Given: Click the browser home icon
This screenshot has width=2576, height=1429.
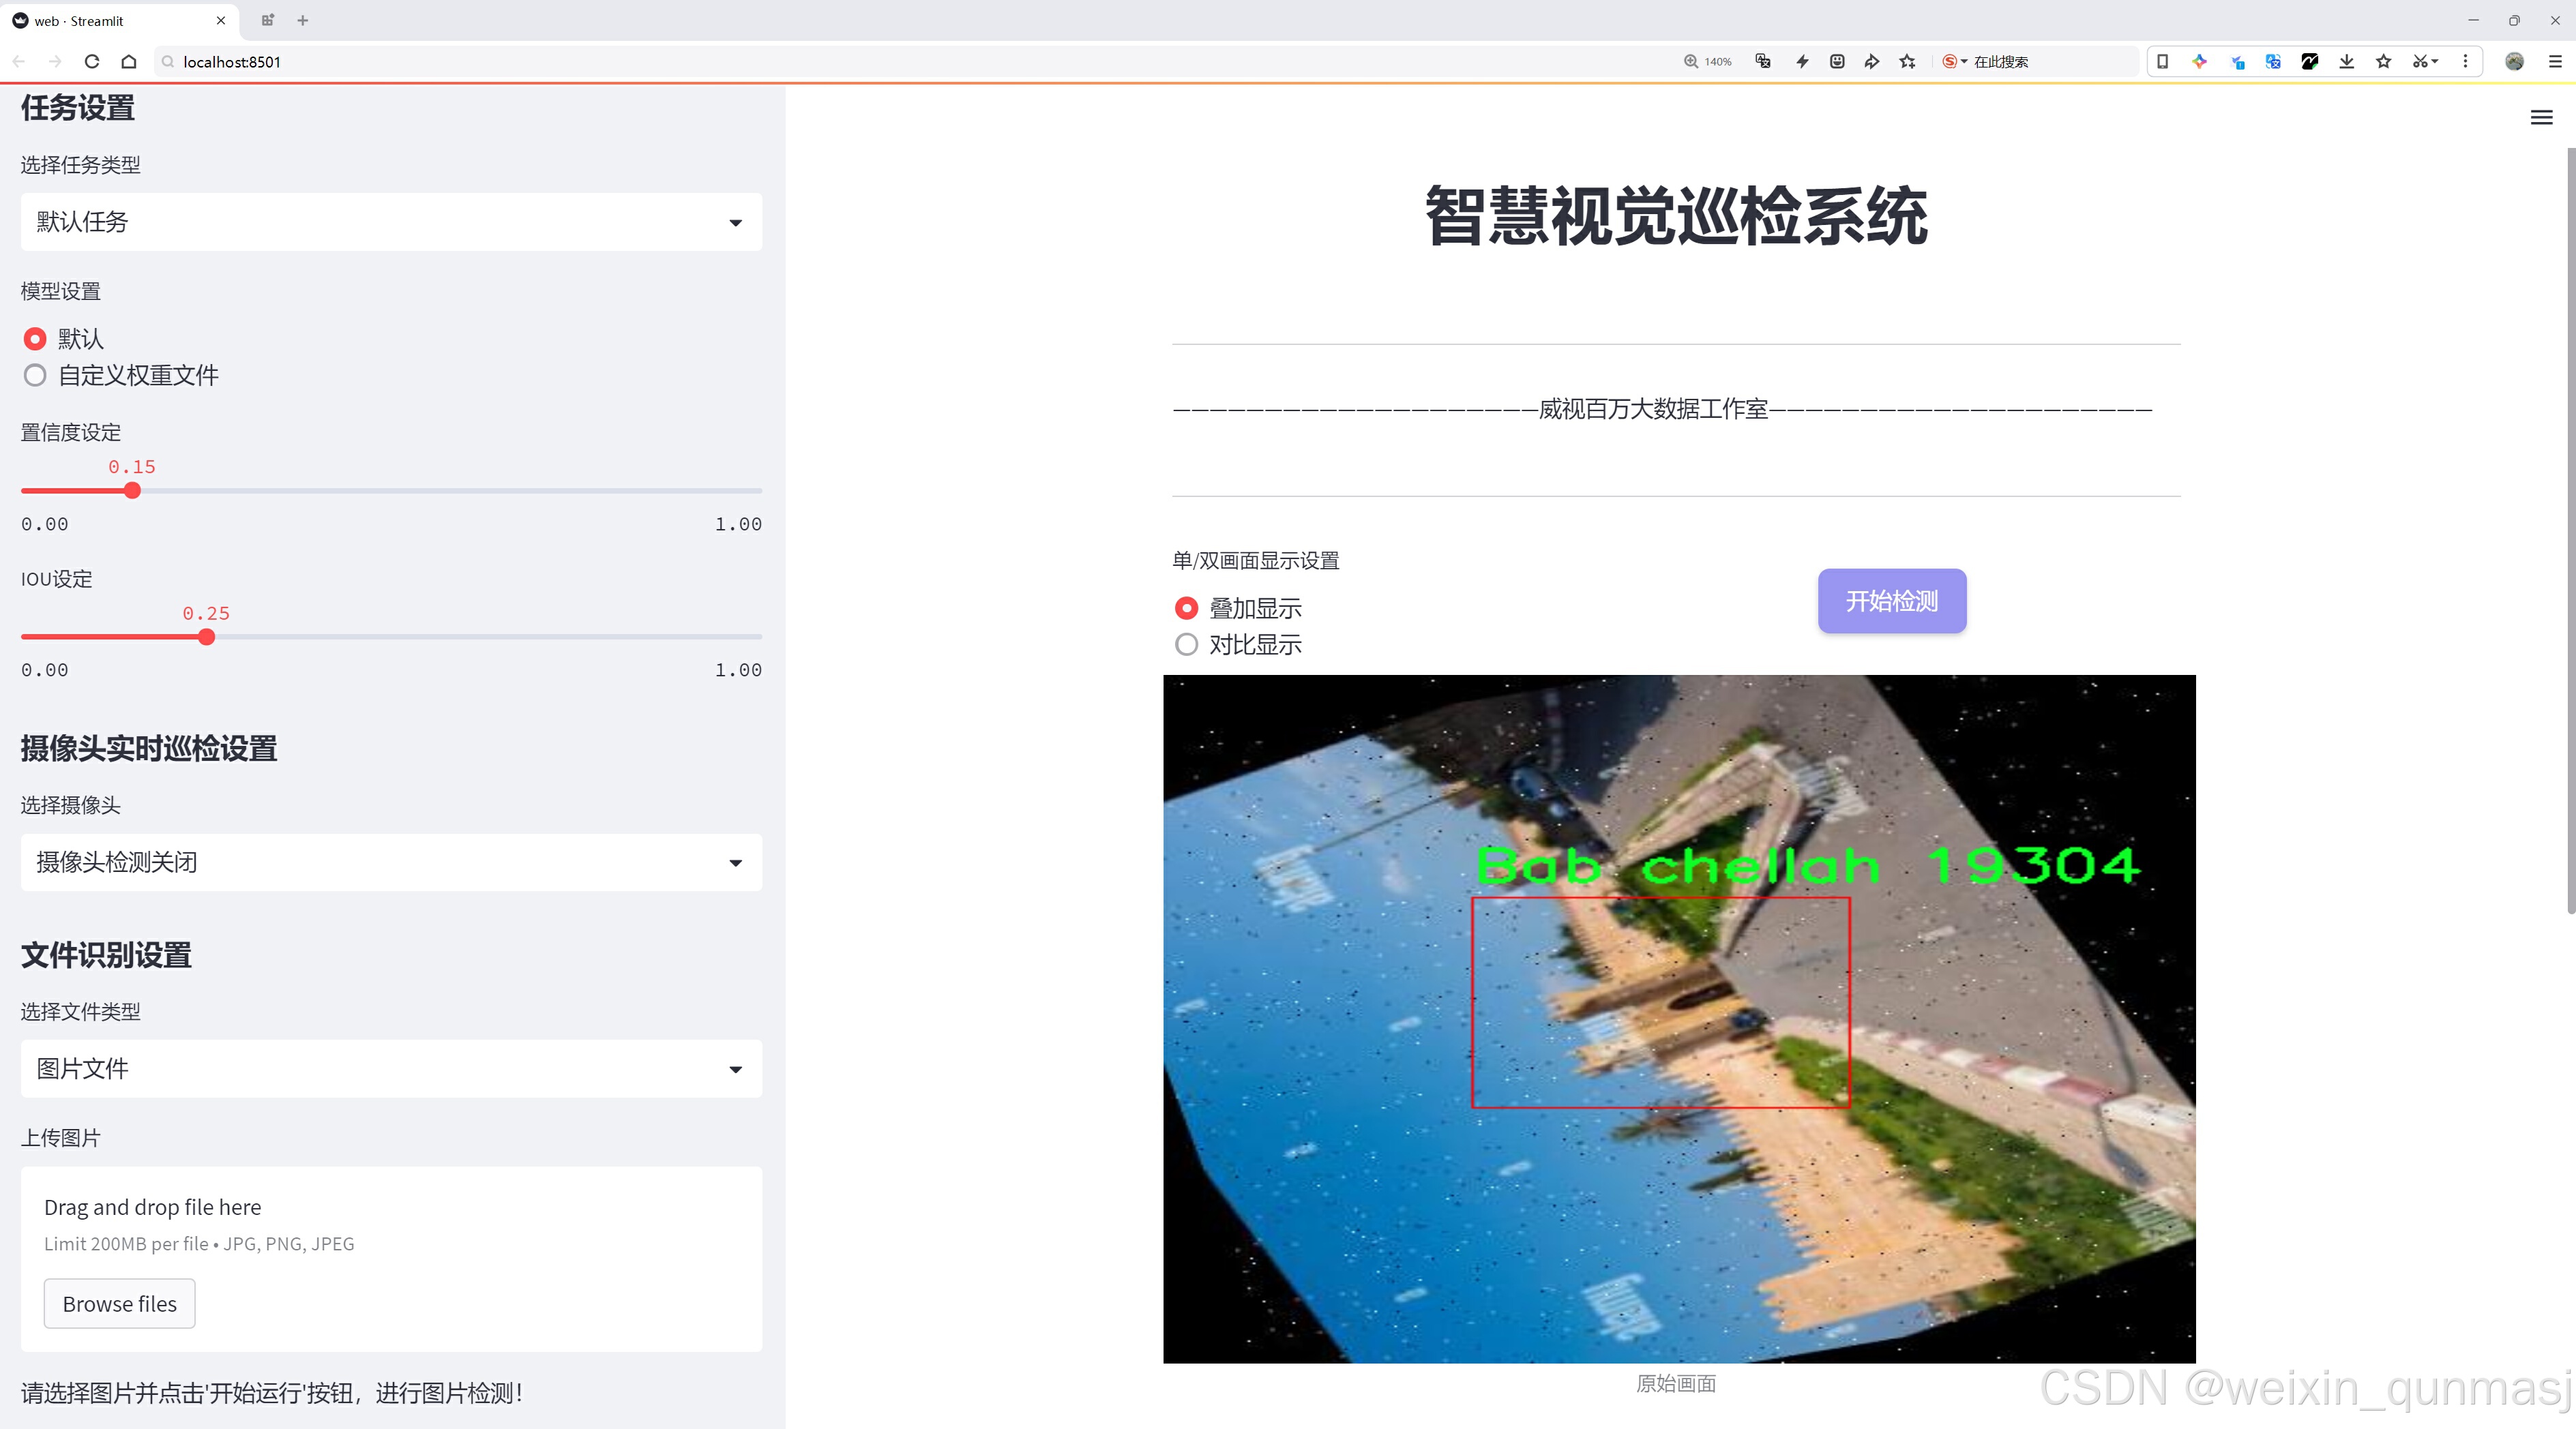Looking at the screenshot, I should (x=129, y=62).
